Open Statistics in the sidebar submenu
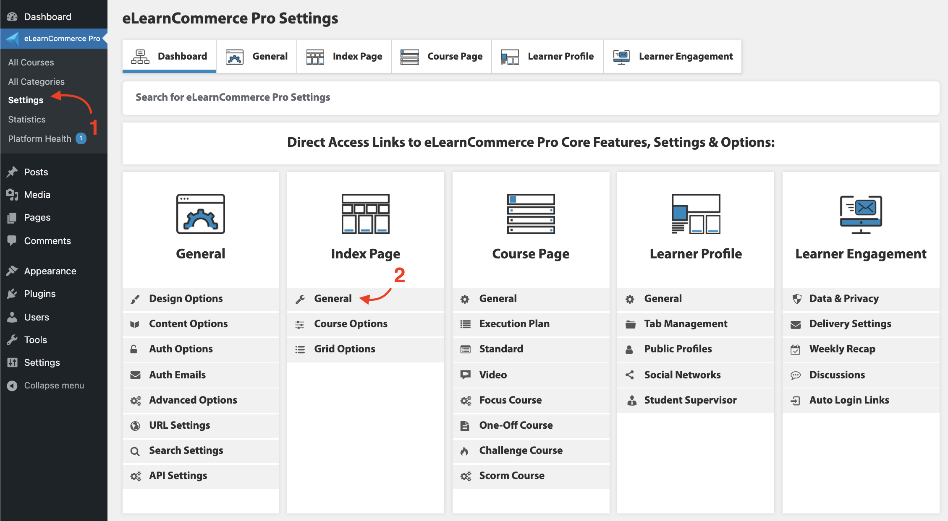 point(27,120)
